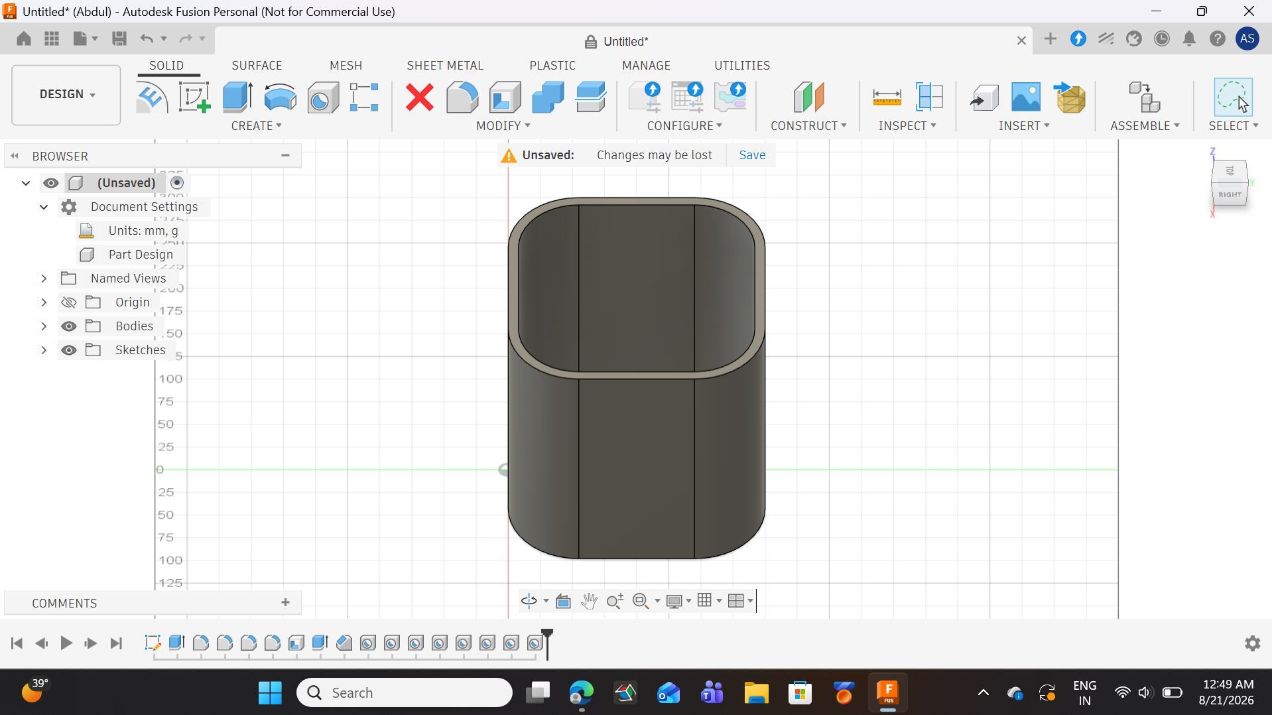The height and width of the screenshot is (715, 1272).
Task: Click the RIGHT face of ViewCube
Action: pos(1229,194)
